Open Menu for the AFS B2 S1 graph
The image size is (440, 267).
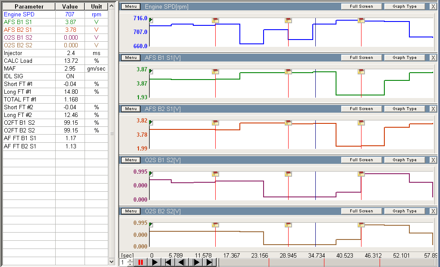131,109
